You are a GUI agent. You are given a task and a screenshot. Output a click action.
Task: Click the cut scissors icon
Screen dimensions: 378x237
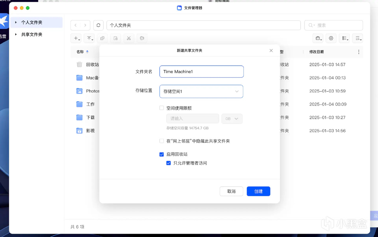coord(129,38)
